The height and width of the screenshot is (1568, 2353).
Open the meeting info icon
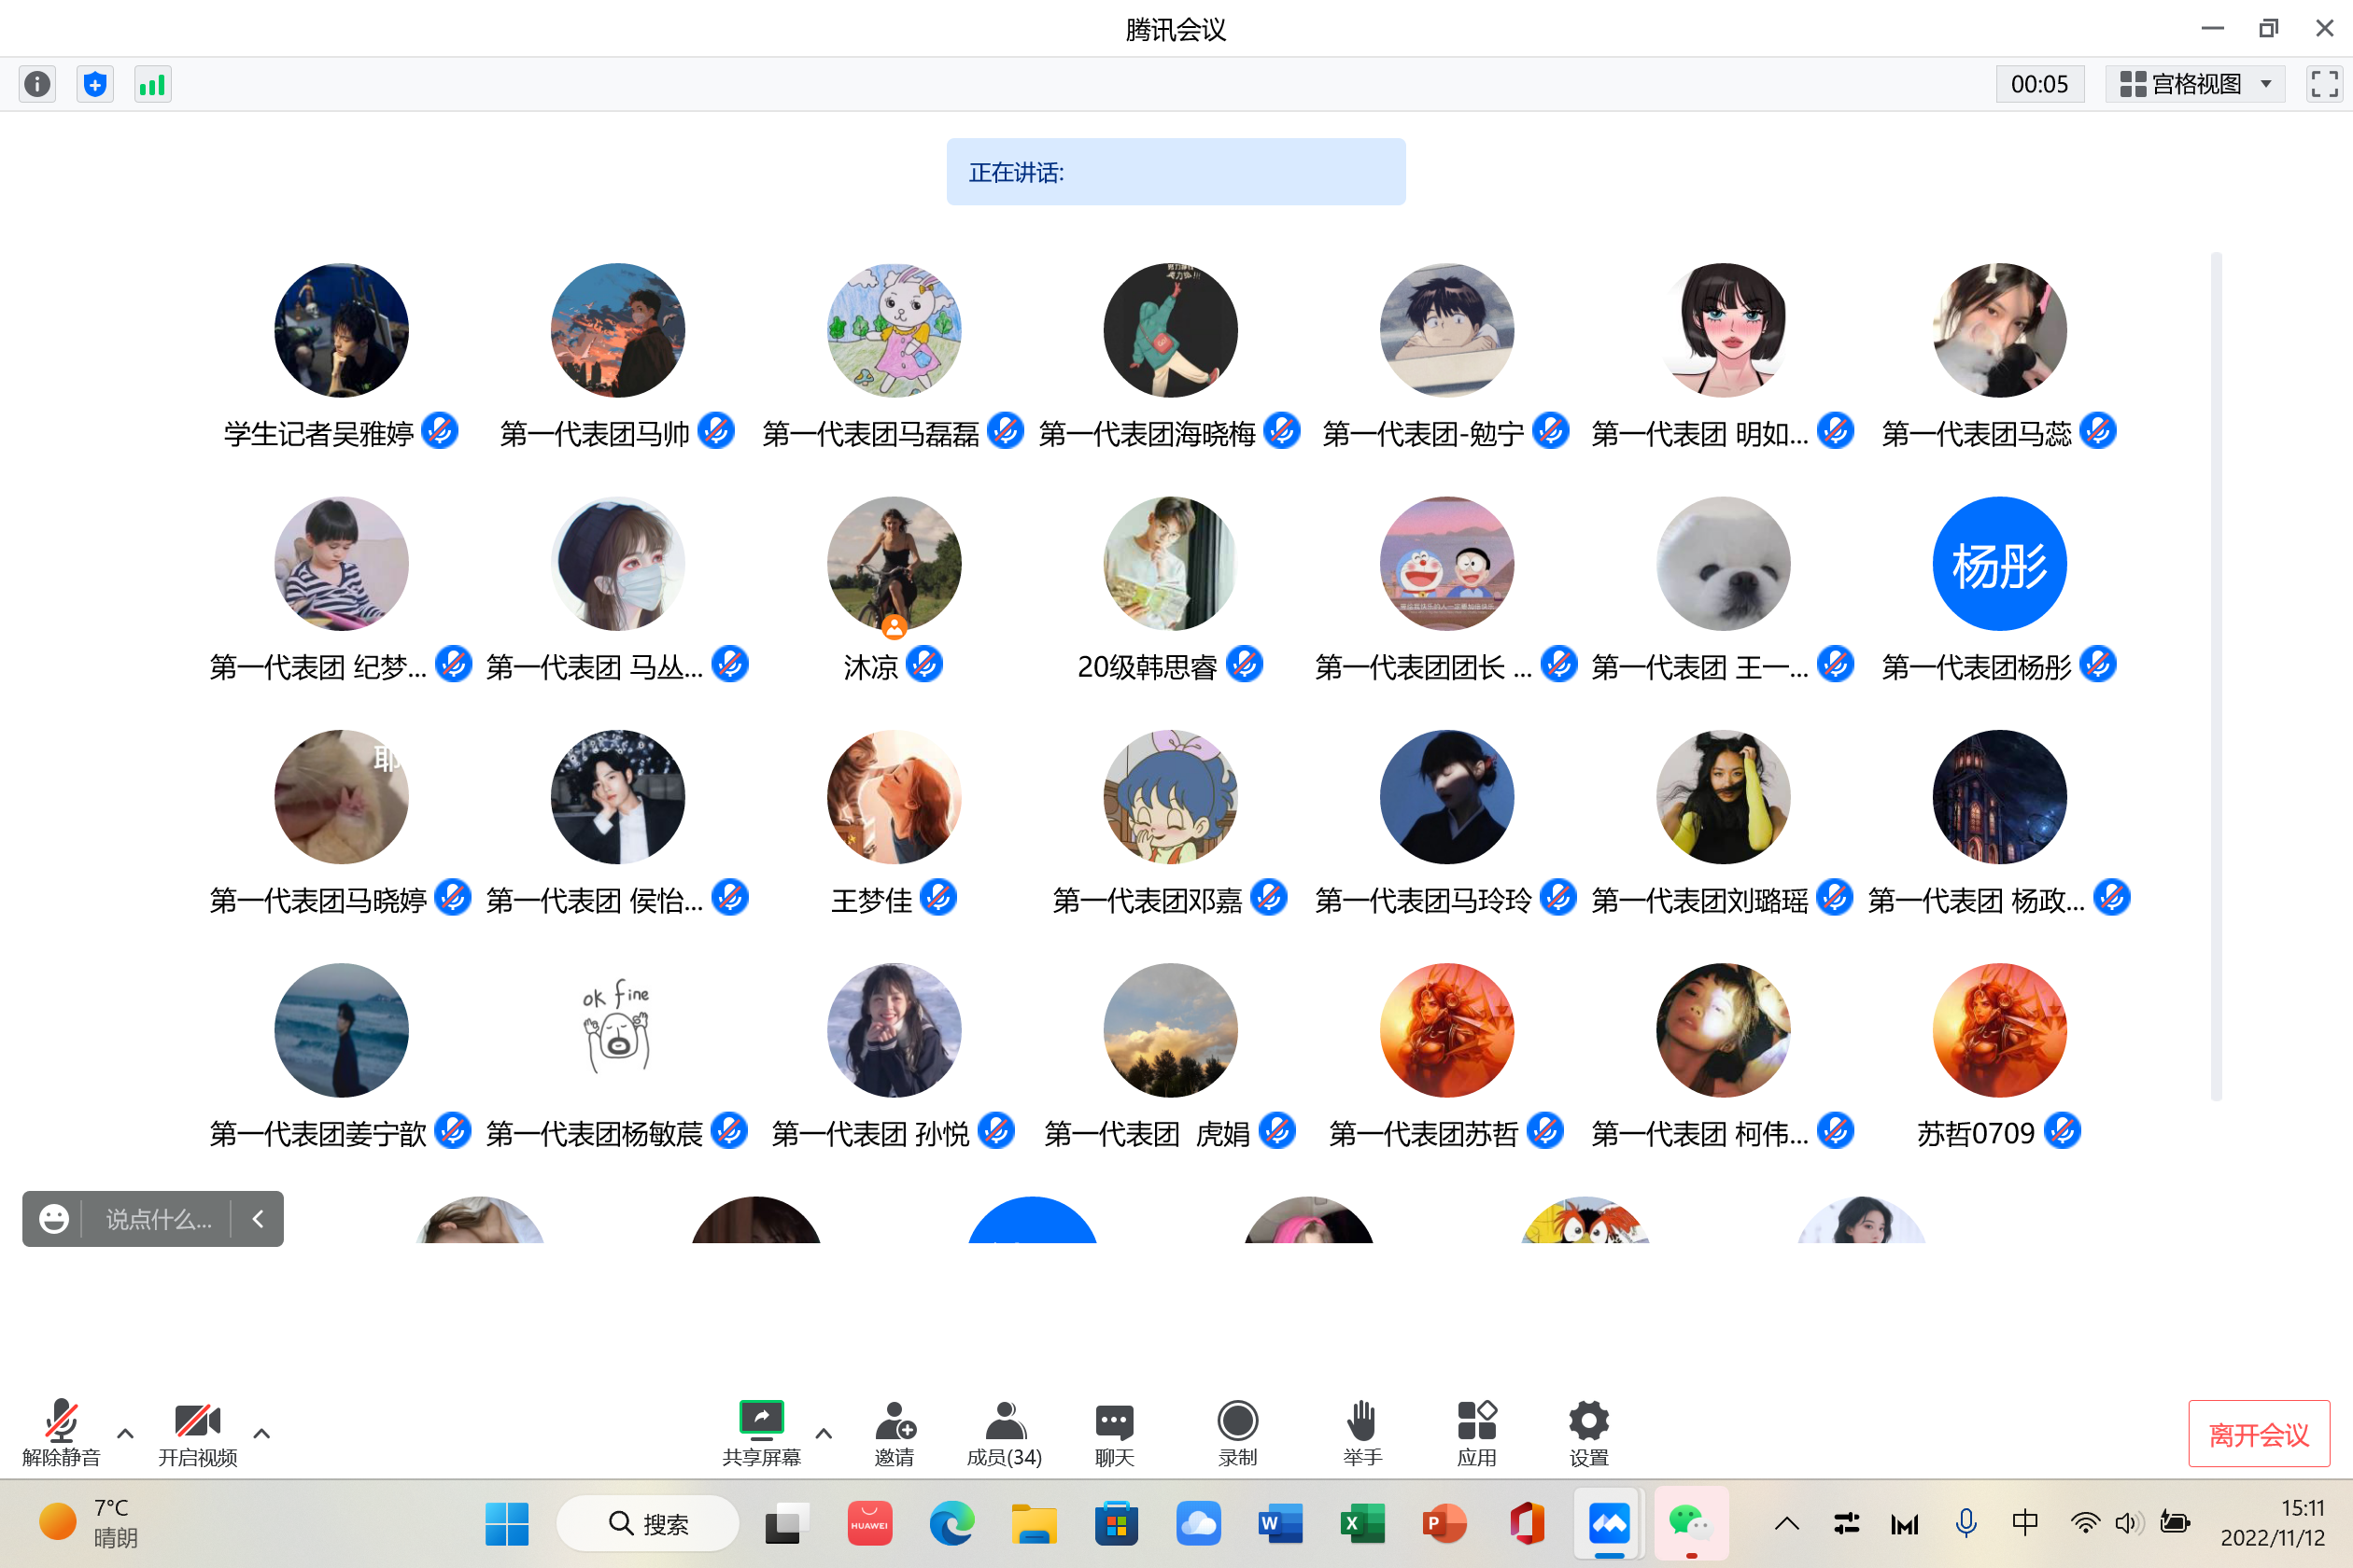click(x=37, y=84)
